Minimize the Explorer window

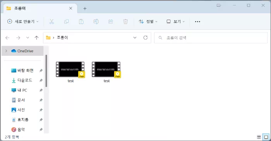pyautogui.click(x=234, y=5)
